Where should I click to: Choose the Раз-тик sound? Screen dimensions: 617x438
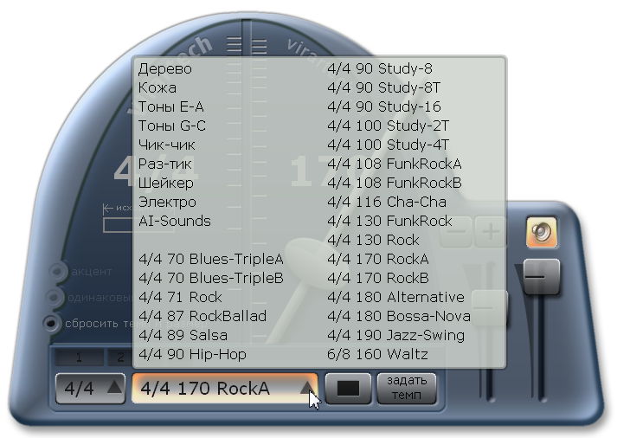click(165, 164)
